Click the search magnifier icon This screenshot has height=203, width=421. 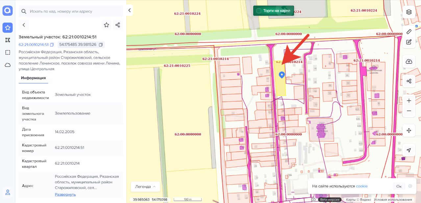(24, 11)
